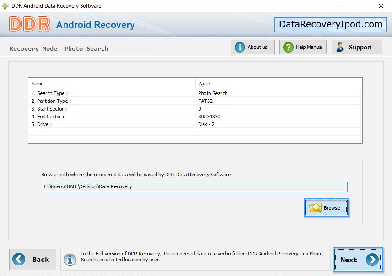The height and width of the screenshot is (276, 392).
Task: Click the Support label
Action: (360, 47)
